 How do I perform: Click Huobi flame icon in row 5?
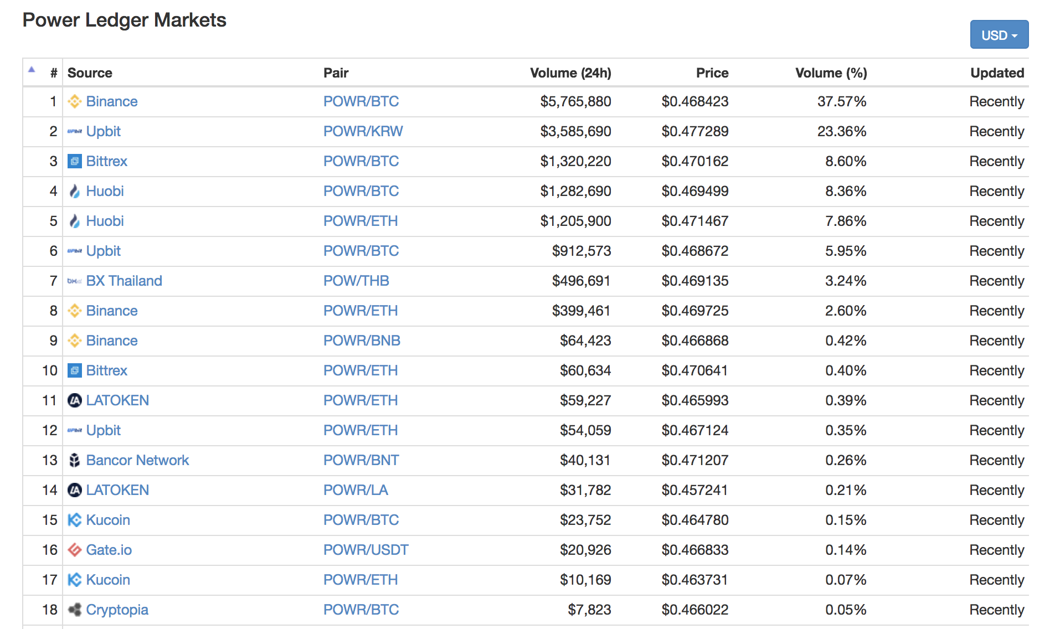74,221
